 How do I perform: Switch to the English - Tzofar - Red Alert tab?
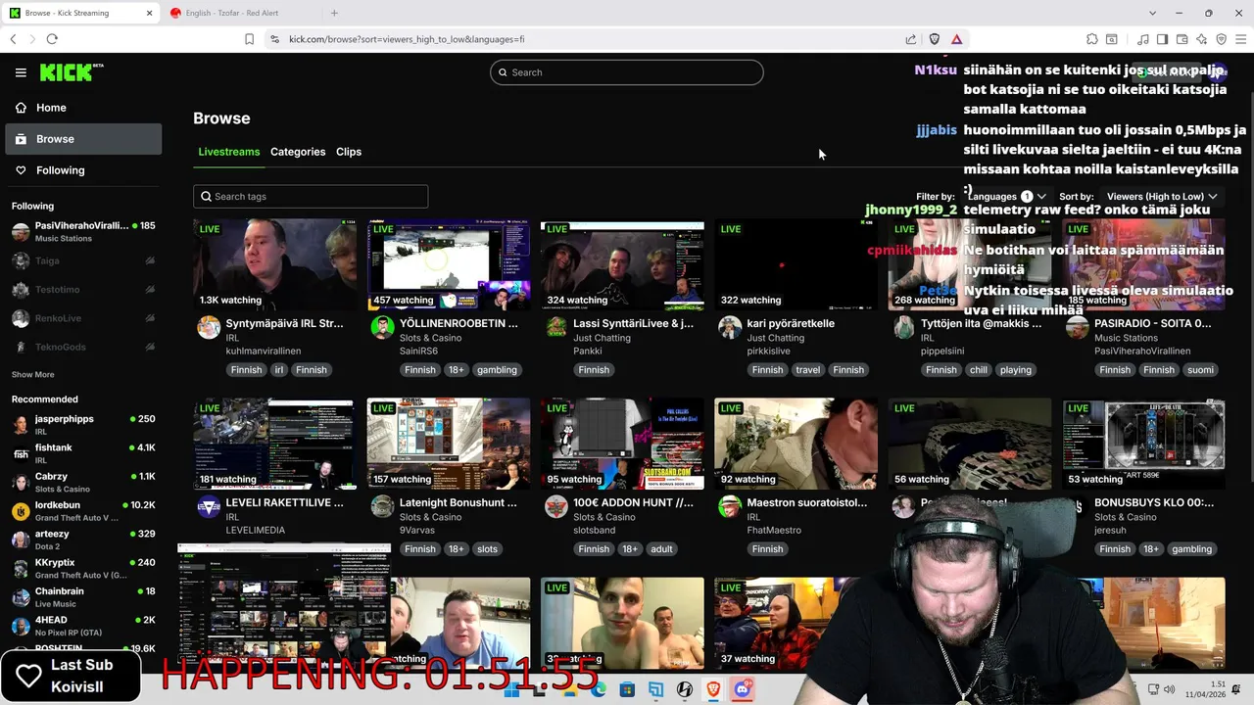click(x=241, y=13)
